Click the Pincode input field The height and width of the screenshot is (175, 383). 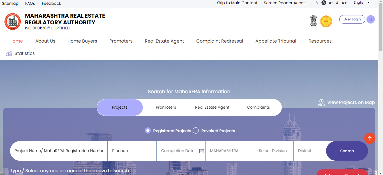[132, 151]
